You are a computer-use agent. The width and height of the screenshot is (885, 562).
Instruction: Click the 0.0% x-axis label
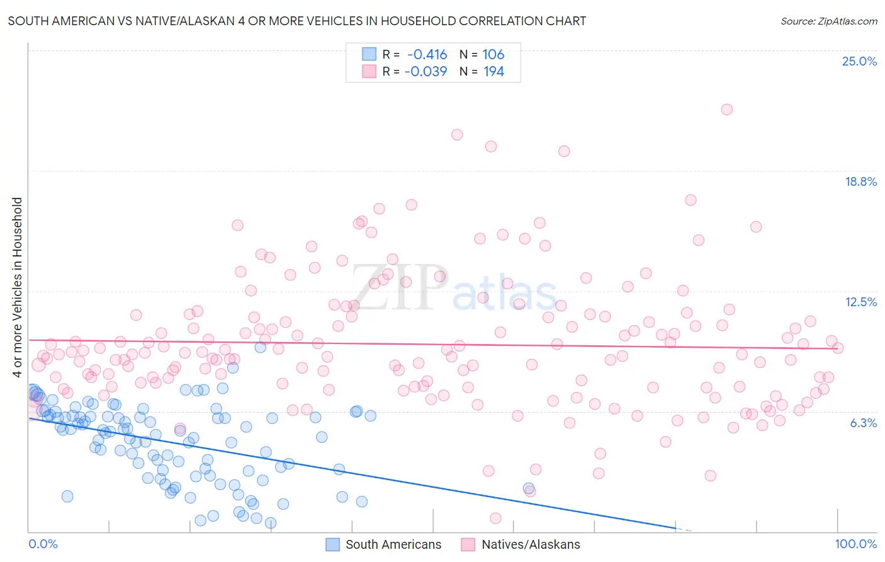tap(43, 544)
